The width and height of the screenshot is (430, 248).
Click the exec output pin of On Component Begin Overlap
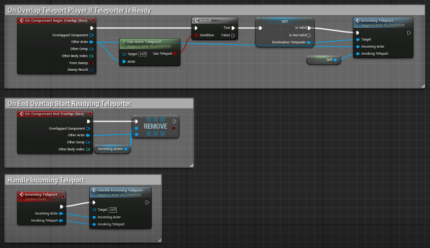[92, 28]
